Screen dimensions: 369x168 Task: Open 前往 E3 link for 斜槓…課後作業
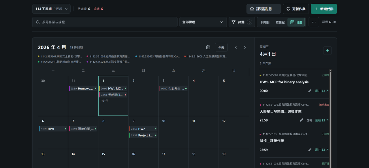pos(322,150)
